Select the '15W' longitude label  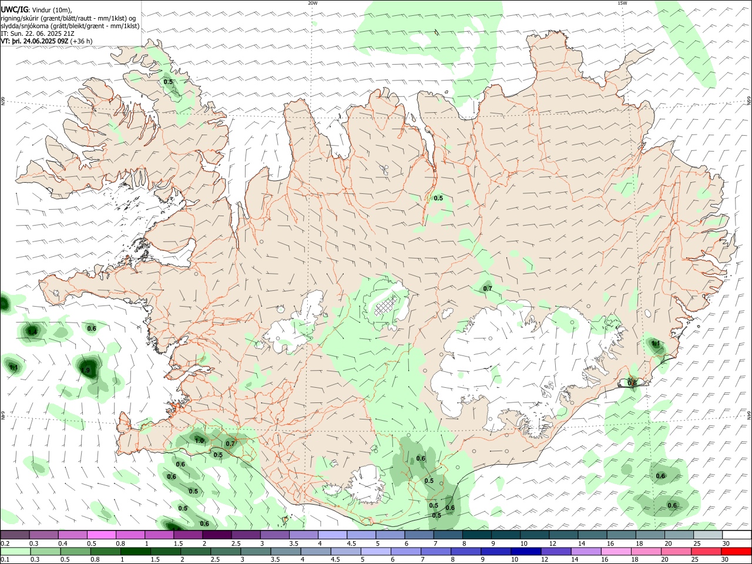point(622,3)
